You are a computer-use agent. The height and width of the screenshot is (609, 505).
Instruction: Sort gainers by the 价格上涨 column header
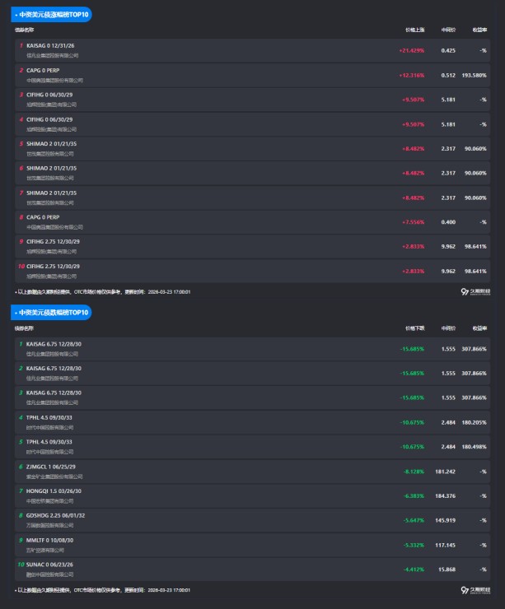coord(414,30)
